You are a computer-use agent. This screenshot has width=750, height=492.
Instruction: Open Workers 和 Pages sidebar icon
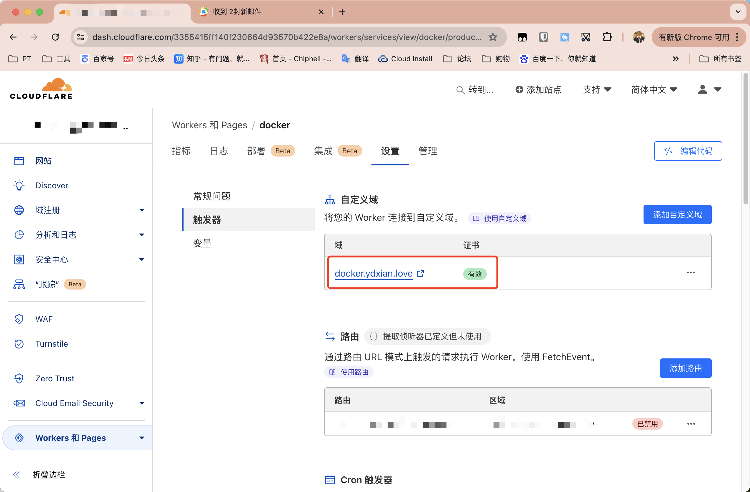pos(19,438)
